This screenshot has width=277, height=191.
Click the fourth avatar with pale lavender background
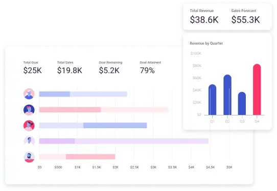click(29, 141)
